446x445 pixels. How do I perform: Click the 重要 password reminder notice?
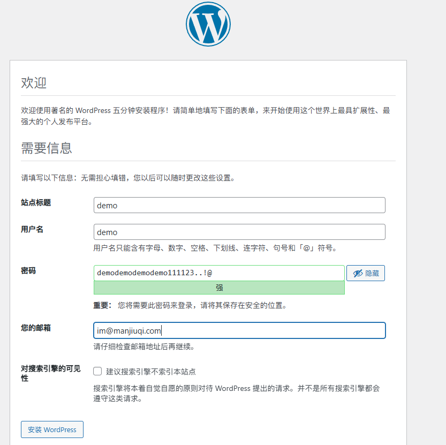pos(190,306)
